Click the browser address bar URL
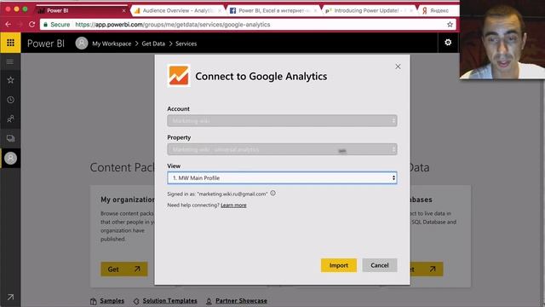The image size is (545, 307). click(x=173, y=25)
